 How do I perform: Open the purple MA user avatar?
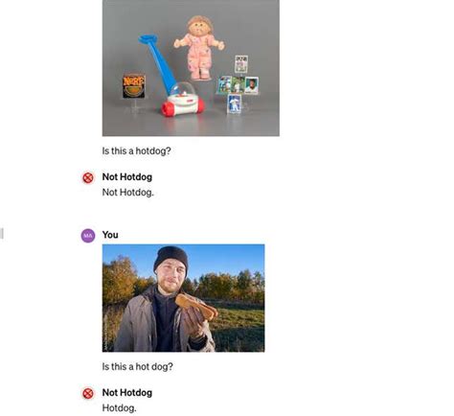click(88, 236)
